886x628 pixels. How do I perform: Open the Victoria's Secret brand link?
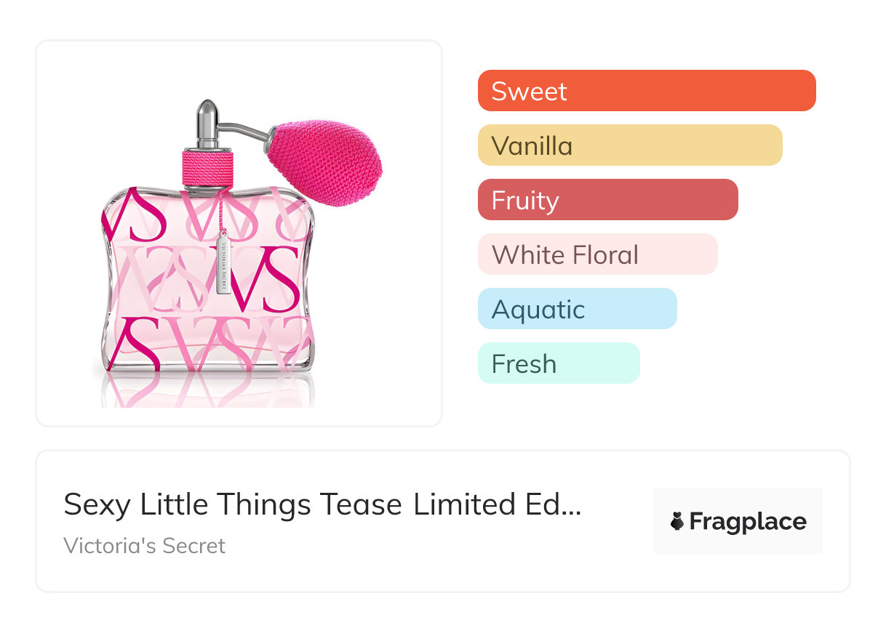click(x=145, y=546)
